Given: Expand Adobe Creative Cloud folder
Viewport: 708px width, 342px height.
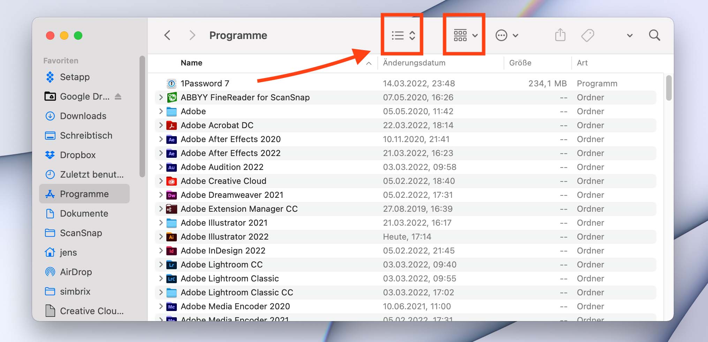Looking at the screenshot, I should [x=161, y=181].
